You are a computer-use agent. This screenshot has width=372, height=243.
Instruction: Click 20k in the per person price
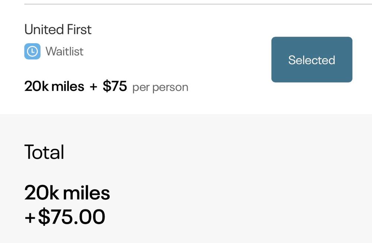point(36,86)
